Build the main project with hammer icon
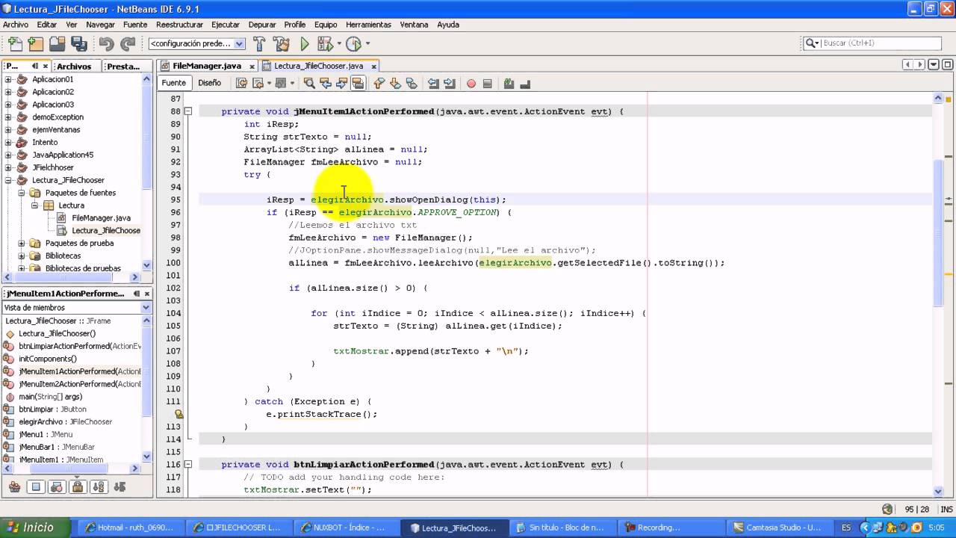Screen dimensions: 956x538 click(x=259, y=43)
